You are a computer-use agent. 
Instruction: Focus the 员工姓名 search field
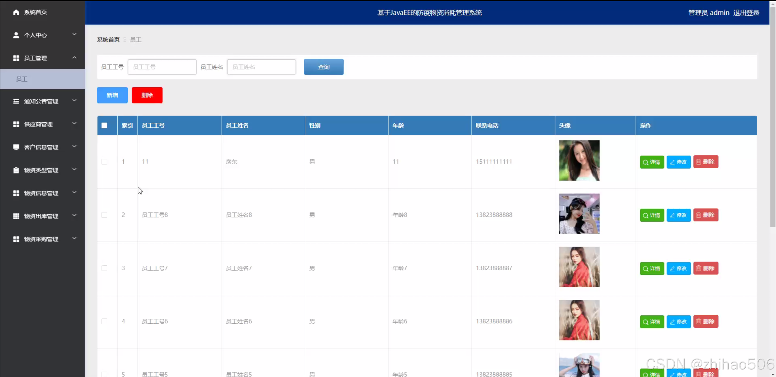pyautogui.click(x=261, y=67)
